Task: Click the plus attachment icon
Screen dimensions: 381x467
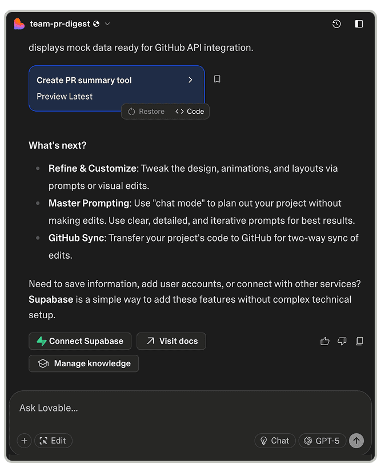Action: [x=24, y=441]
